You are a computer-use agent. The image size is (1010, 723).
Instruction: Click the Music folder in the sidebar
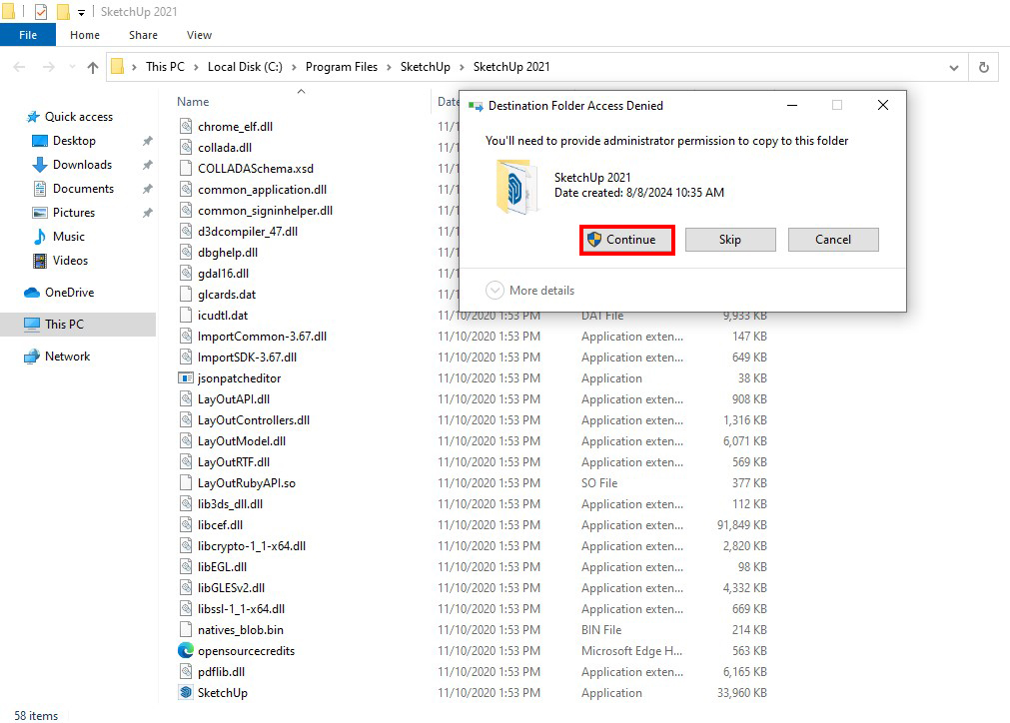[68, 237]
